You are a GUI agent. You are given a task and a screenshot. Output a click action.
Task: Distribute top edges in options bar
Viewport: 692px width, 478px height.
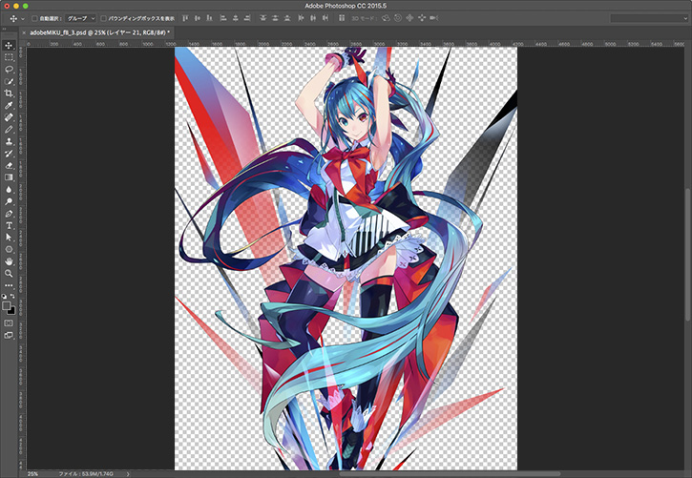click(x=263, y=18)
